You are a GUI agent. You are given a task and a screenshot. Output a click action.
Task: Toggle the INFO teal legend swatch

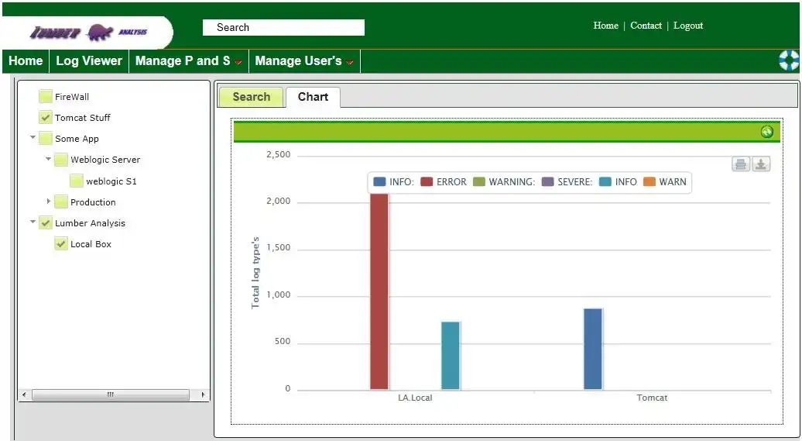(x=605, y=182)
